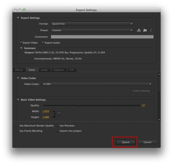Switch to the Effects tab
Screen dimensions: 173x165
pyautogui.click(x=19, y=70)
